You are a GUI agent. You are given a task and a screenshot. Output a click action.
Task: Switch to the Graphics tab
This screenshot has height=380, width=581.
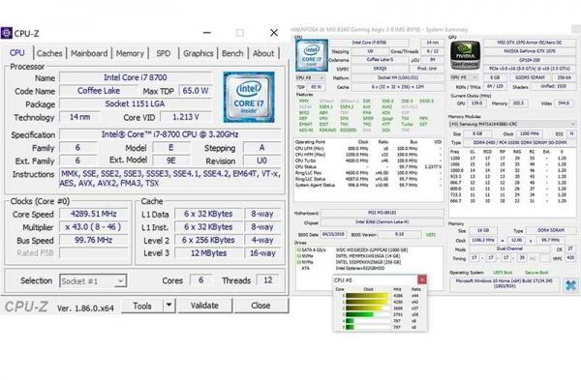[199, 53]
